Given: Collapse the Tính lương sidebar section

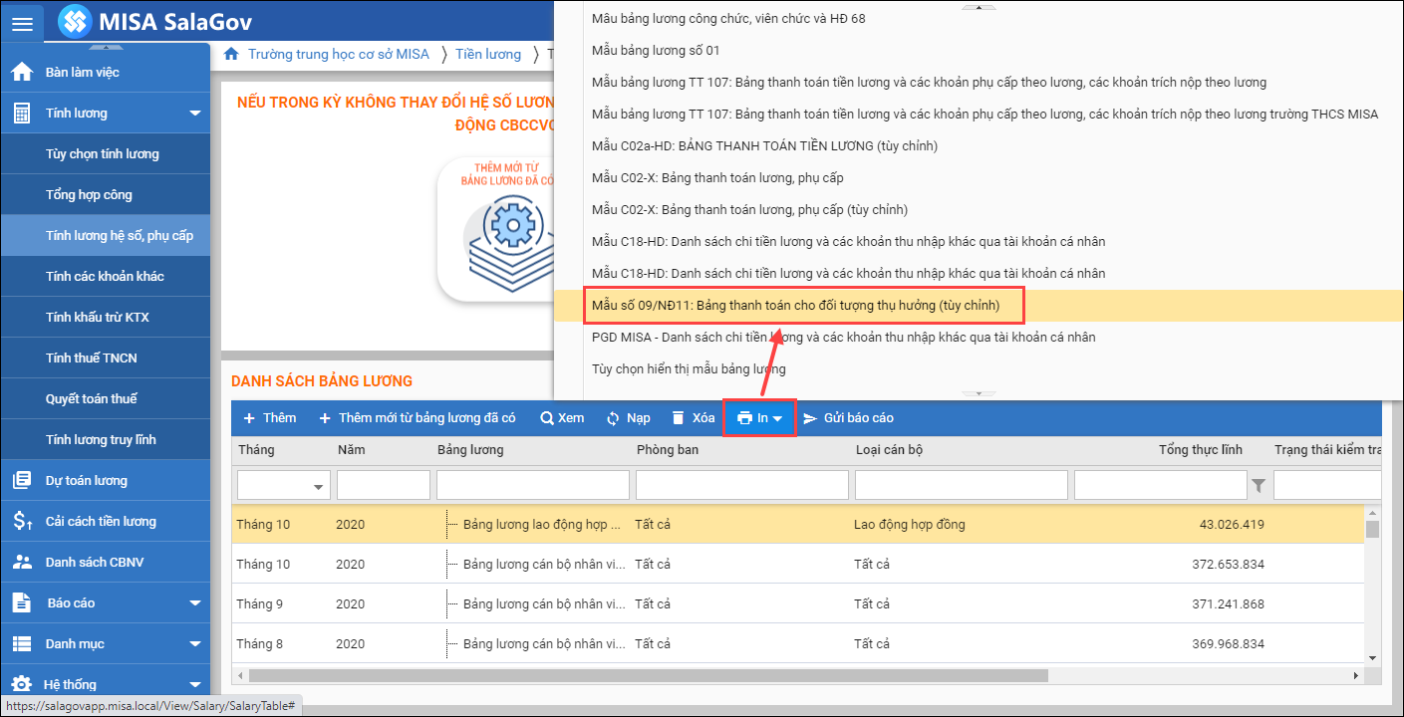Looking at the screenshot, I should [x=195, y=114].
